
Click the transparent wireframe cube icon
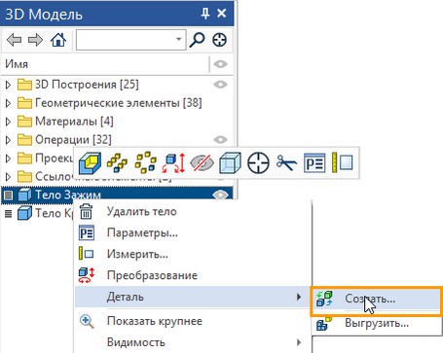click(x=230, y=162)
